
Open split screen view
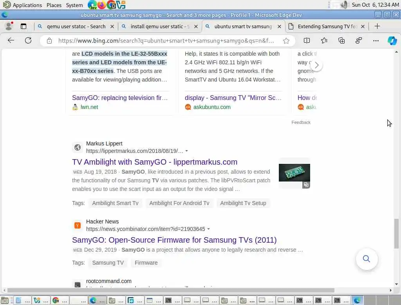[307, 40]
